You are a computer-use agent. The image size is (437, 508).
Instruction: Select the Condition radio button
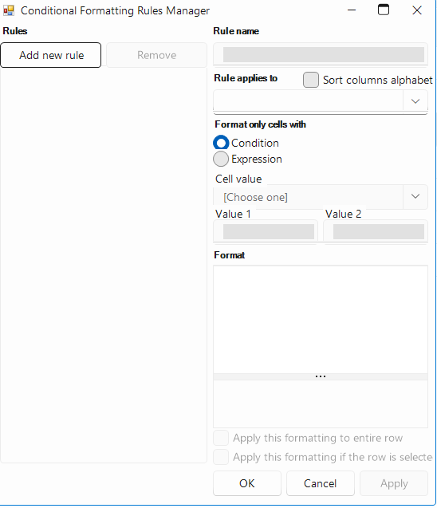coord(221,143)
